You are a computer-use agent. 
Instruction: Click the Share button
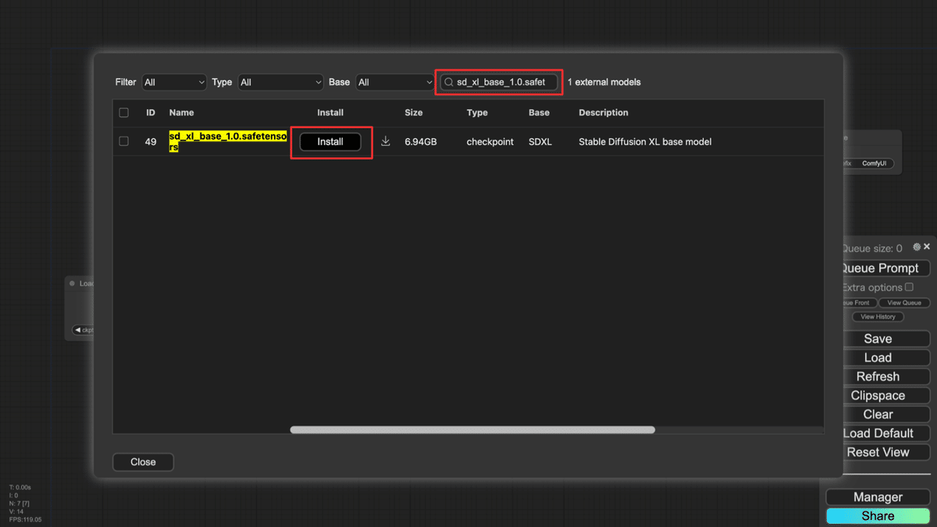click(x=878, y=516)
